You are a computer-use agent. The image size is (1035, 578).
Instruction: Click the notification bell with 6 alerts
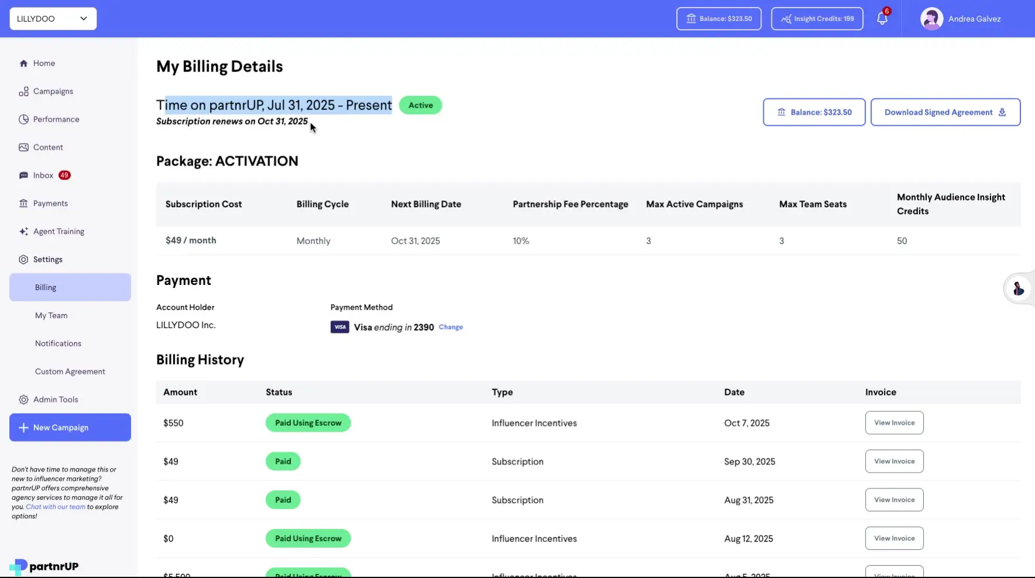[882, 18]
